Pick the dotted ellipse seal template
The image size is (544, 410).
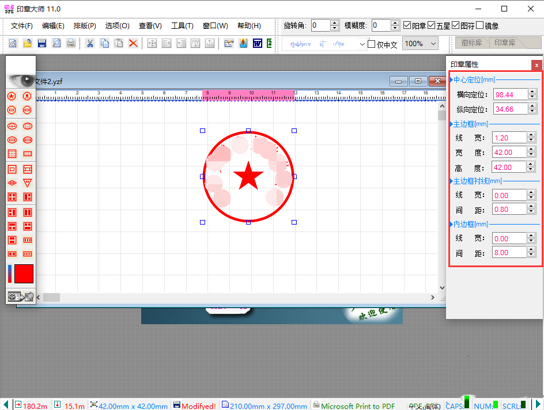click(x=28, y=126)
